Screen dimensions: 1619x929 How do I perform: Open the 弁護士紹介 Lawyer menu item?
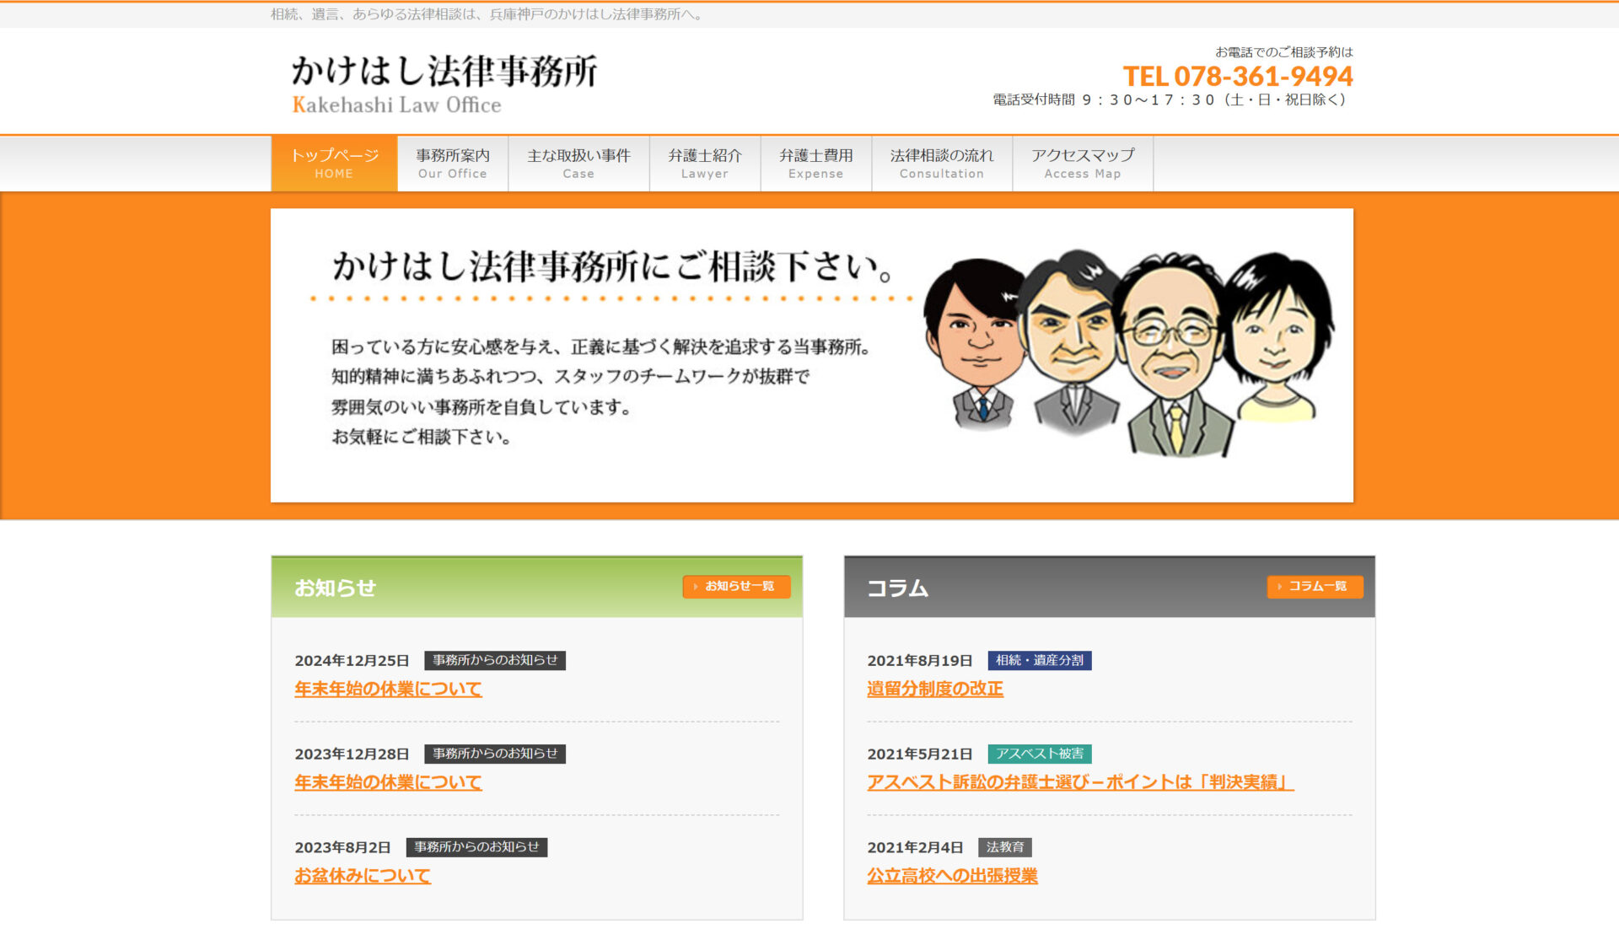[705, 164]
